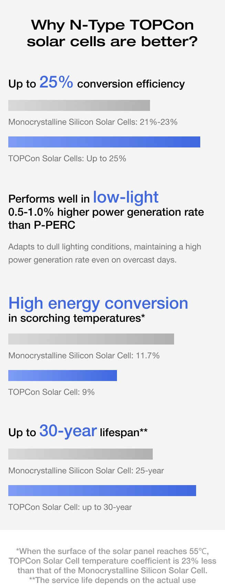
Task: Select the "Monocrystalline Silicon Solar Cell: 25-year" label
Action: tap(86, 471)
